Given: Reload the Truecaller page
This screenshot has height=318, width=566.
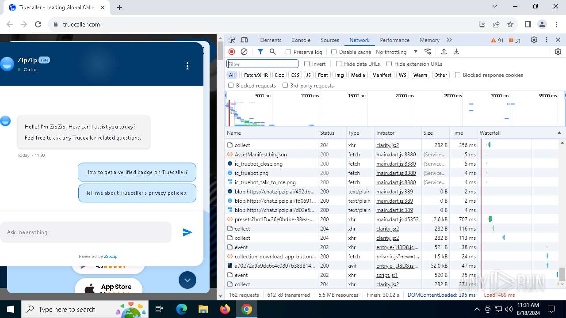Looking at the screenshot, I should pyautogui.click(x=38, y=24).
